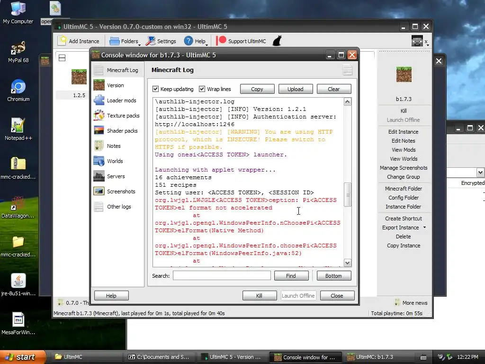Open the Folders dropdown menu

click(x=125, y=41)
